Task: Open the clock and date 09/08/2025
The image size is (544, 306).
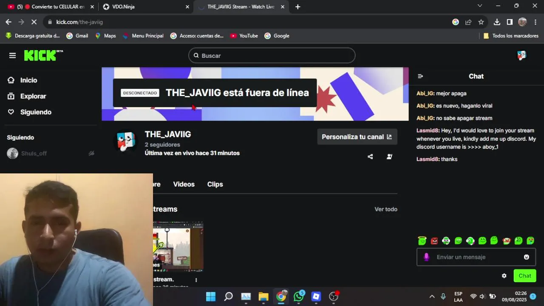Action: pyautogui.click(x=514, y=297)
